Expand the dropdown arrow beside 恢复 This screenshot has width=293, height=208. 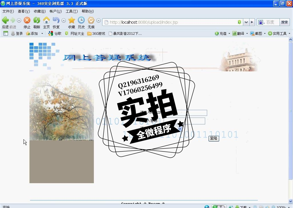tap(64, 20)
